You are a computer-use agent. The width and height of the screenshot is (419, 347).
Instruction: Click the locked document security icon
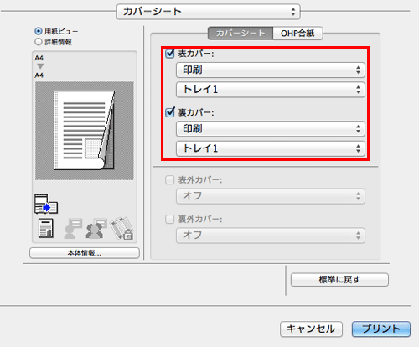click(122, 228)
